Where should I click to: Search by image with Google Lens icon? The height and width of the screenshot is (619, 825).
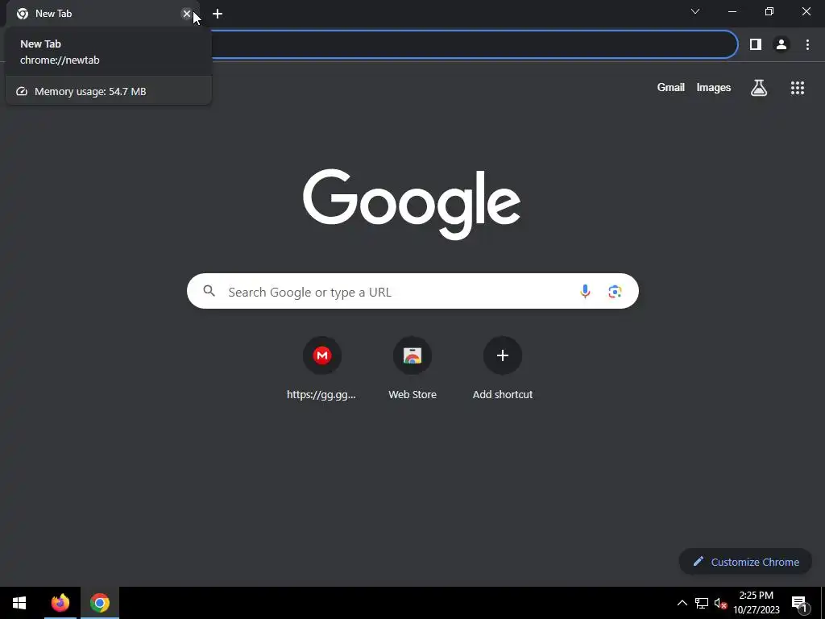(615, 291)
